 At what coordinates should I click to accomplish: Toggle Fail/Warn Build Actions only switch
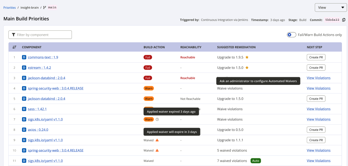(291, 35)
